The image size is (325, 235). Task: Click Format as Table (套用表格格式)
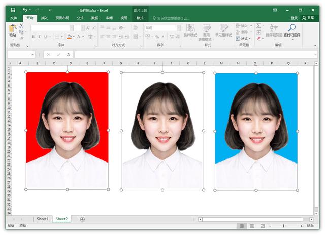click(x=206, y=32)
